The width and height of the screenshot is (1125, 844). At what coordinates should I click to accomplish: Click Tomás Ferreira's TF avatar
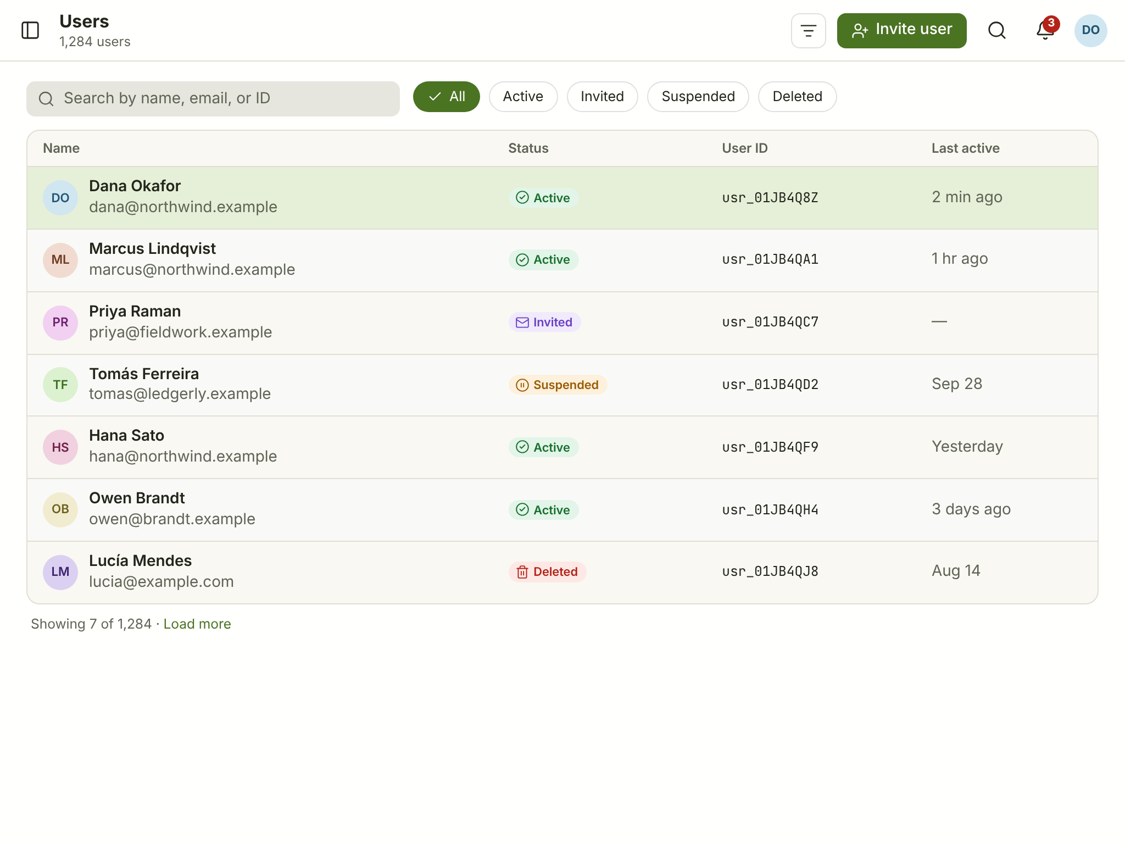coord(60,385)
